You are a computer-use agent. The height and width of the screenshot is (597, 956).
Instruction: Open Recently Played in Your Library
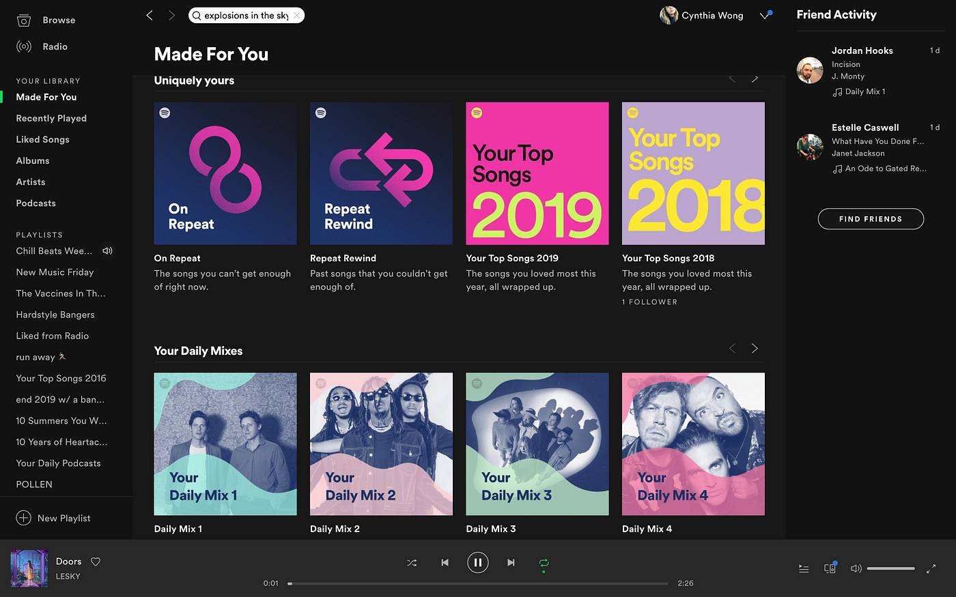51,118
